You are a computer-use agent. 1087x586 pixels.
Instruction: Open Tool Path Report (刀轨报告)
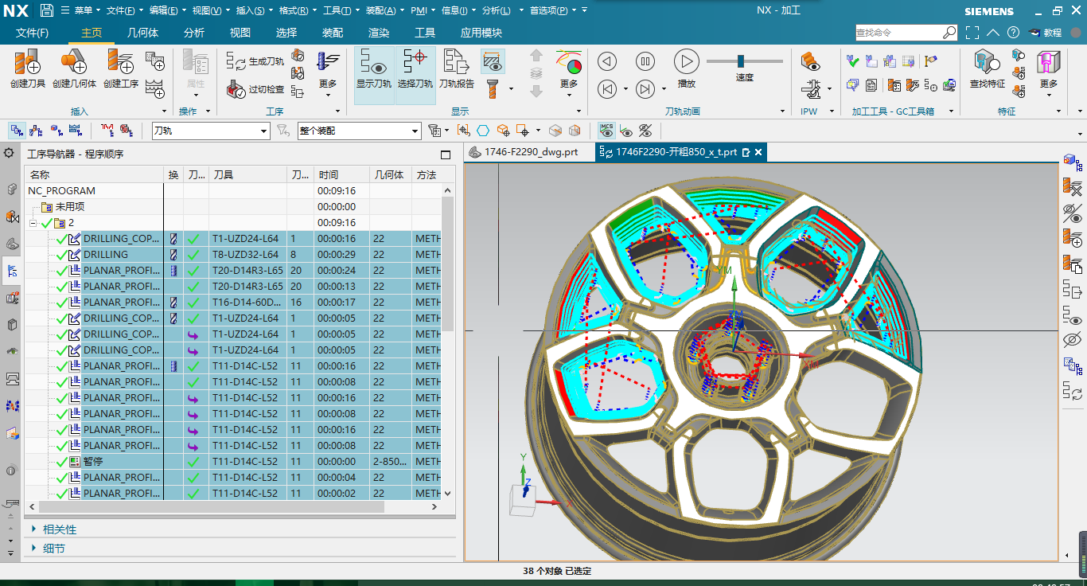click(457, 68)
